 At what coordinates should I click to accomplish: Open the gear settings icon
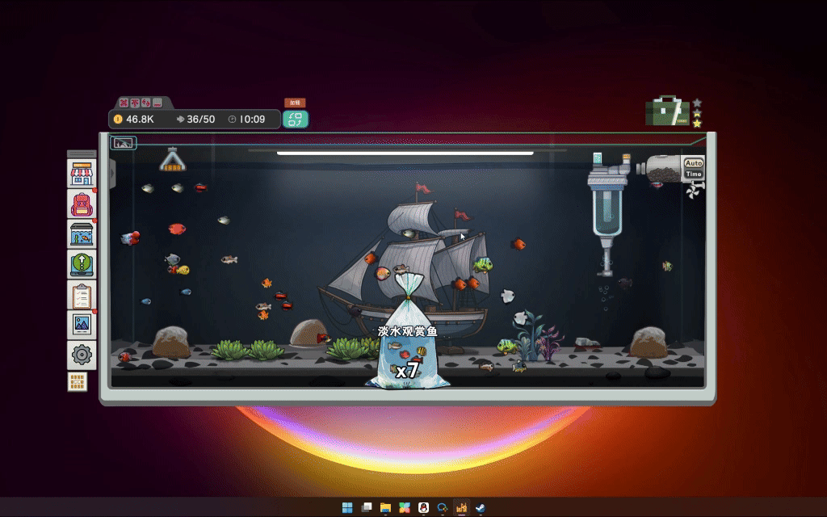click(82, 355)
